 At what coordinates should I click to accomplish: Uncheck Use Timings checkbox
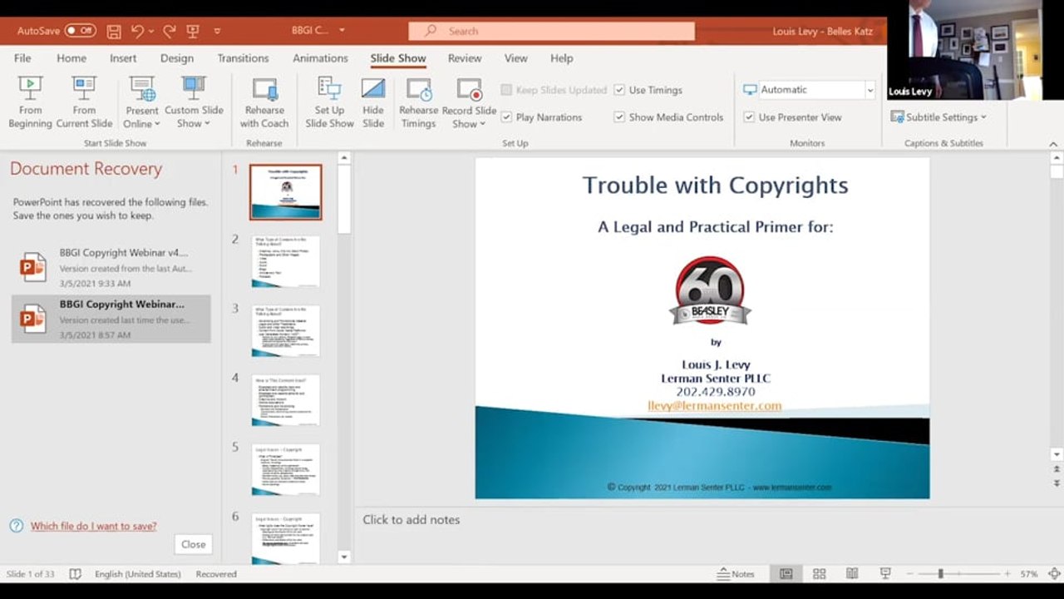click(619, 90)
